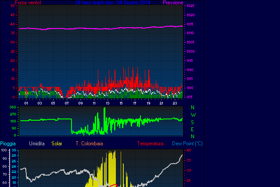Image resolution: width=280 pixels, height=187 pixels.
Task: Select cyan rain axis value '26'
Action: click(x=14, y=161)
